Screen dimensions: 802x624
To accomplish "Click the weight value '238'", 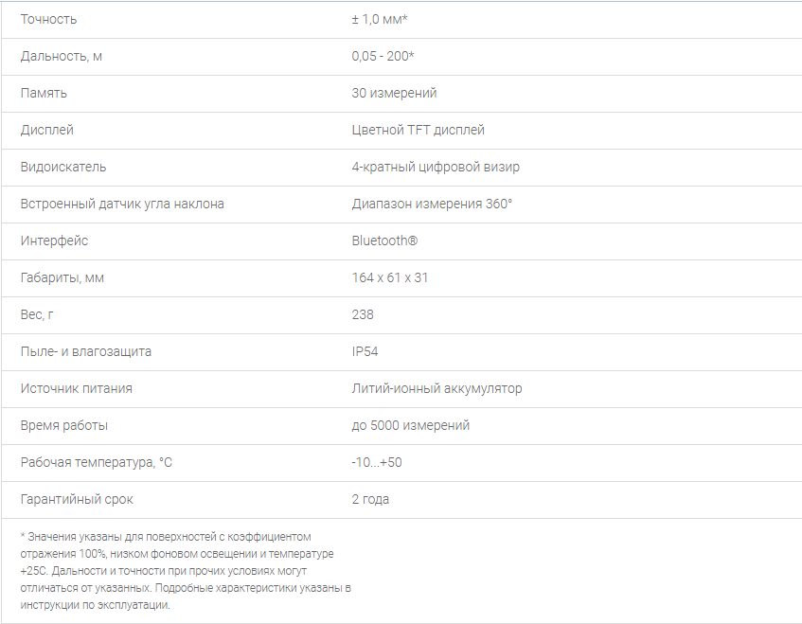I will tap(363, 314).
